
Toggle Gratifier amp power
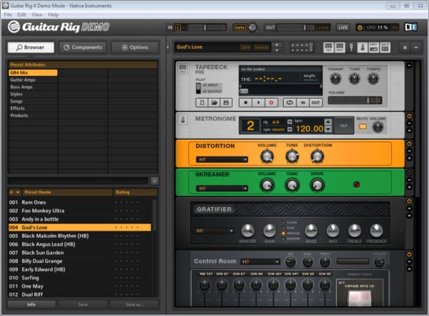pyautogui.click(x=409, y=201)
